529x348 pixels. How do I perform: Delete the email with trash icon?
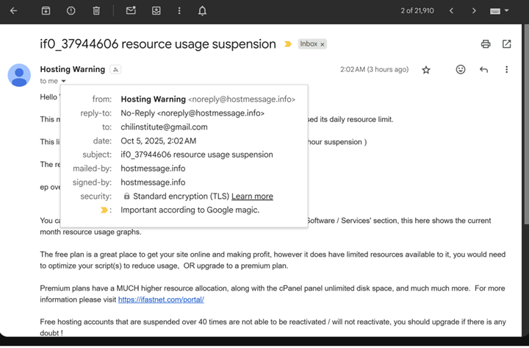coord(96,11)
